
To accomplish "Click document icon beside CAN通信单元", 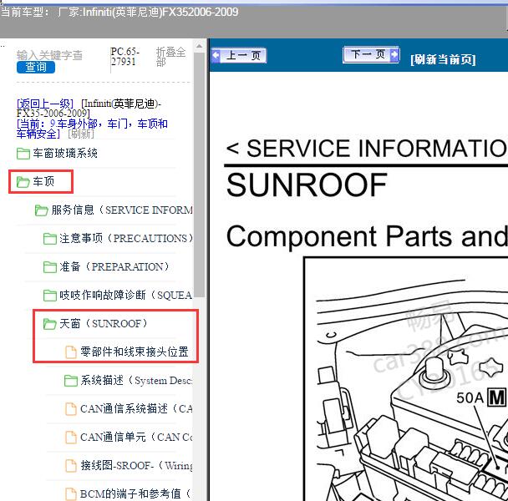I will pos(71,438).
